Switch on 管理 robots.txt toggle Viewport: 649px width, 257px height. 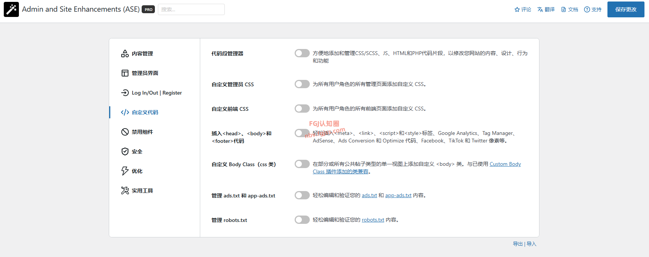click(302, 220)
